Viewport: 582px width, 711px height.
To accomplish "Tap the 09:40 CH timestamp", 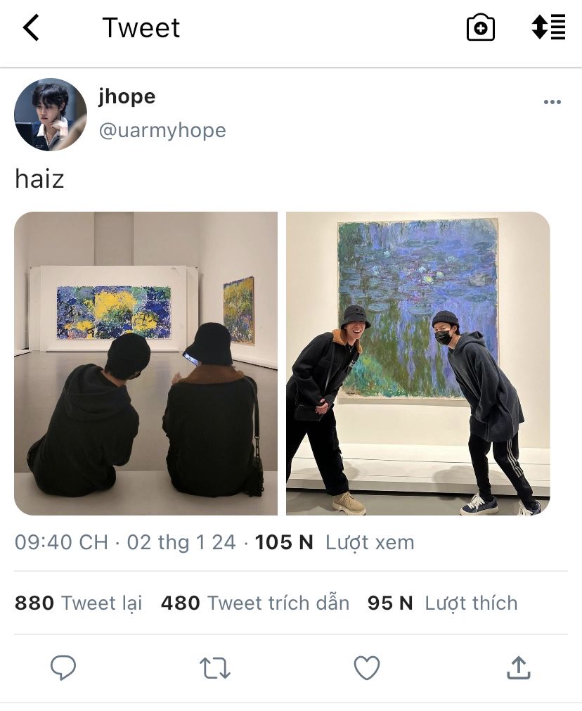I will click(61, 542).
